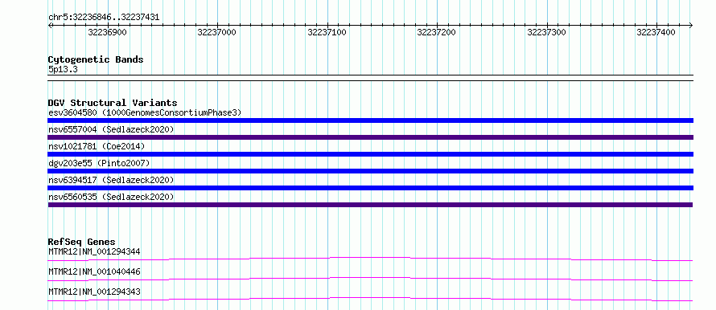The width and height of the screenshot is (716, 310).
Task: Open MTMR12|NM_001294344 transcript label
Action: click(x=94, y=251)
